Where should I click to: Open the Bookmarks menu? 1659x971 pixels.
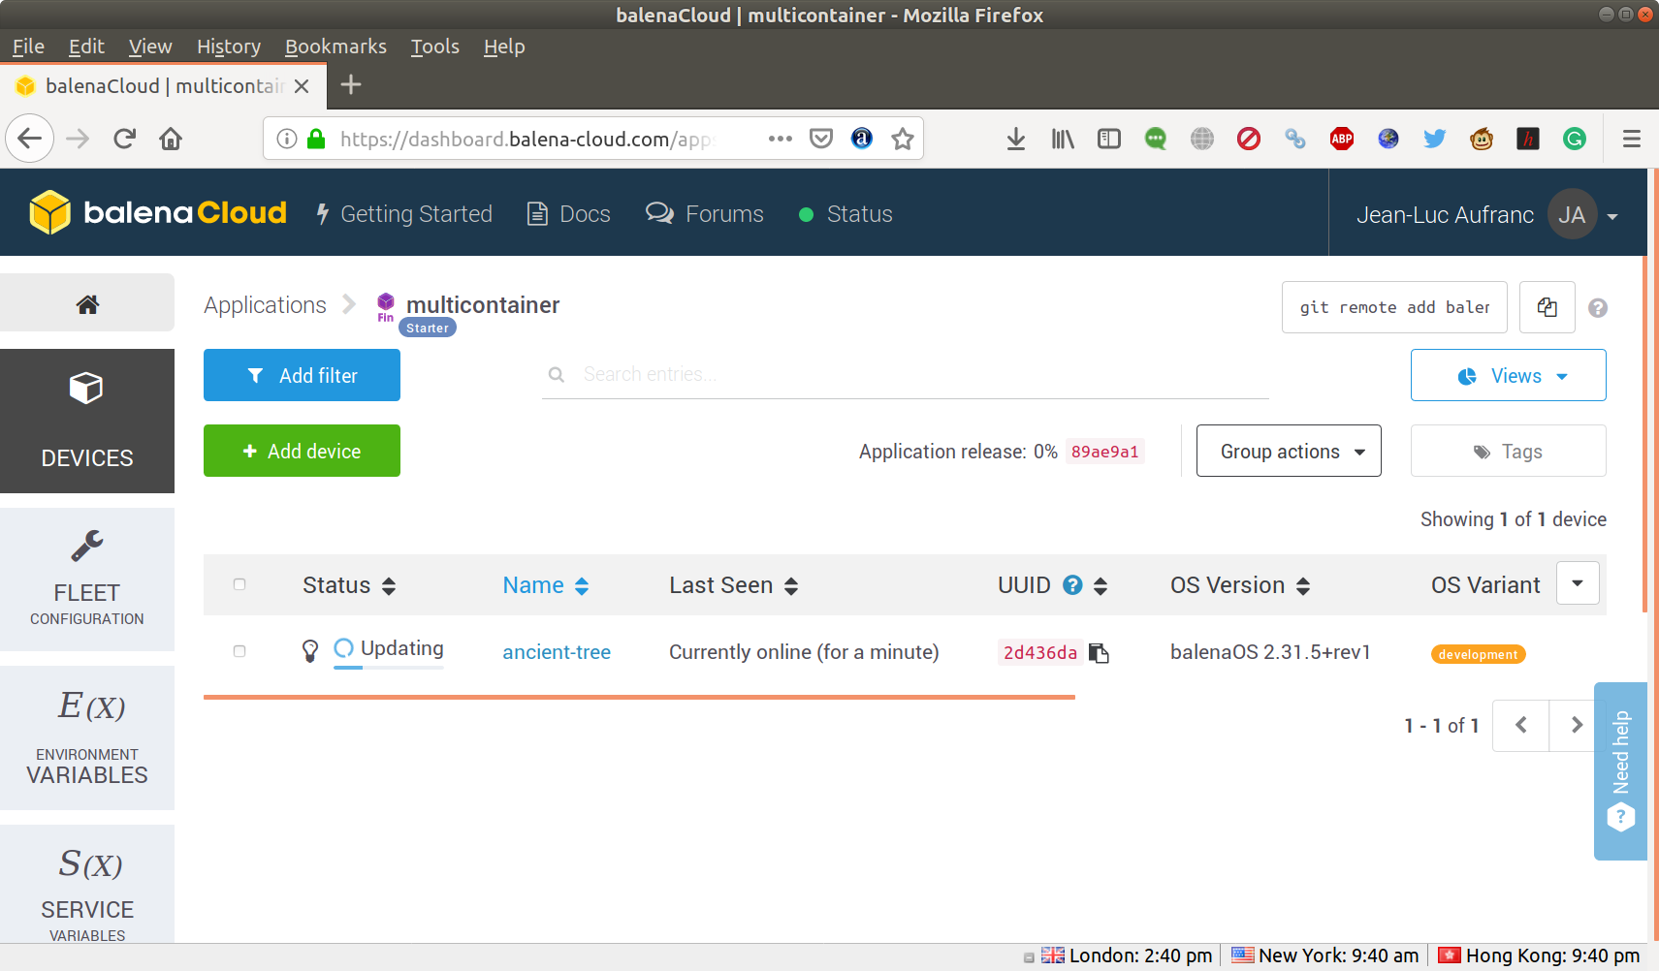tap(335, 47)
